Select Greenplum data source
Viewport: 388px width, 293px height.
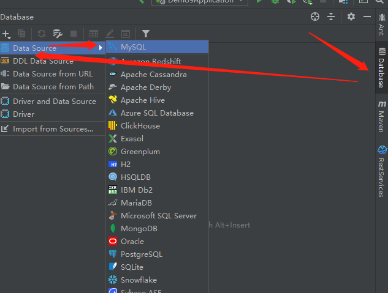pyautogui.click(x=158, y=151)
